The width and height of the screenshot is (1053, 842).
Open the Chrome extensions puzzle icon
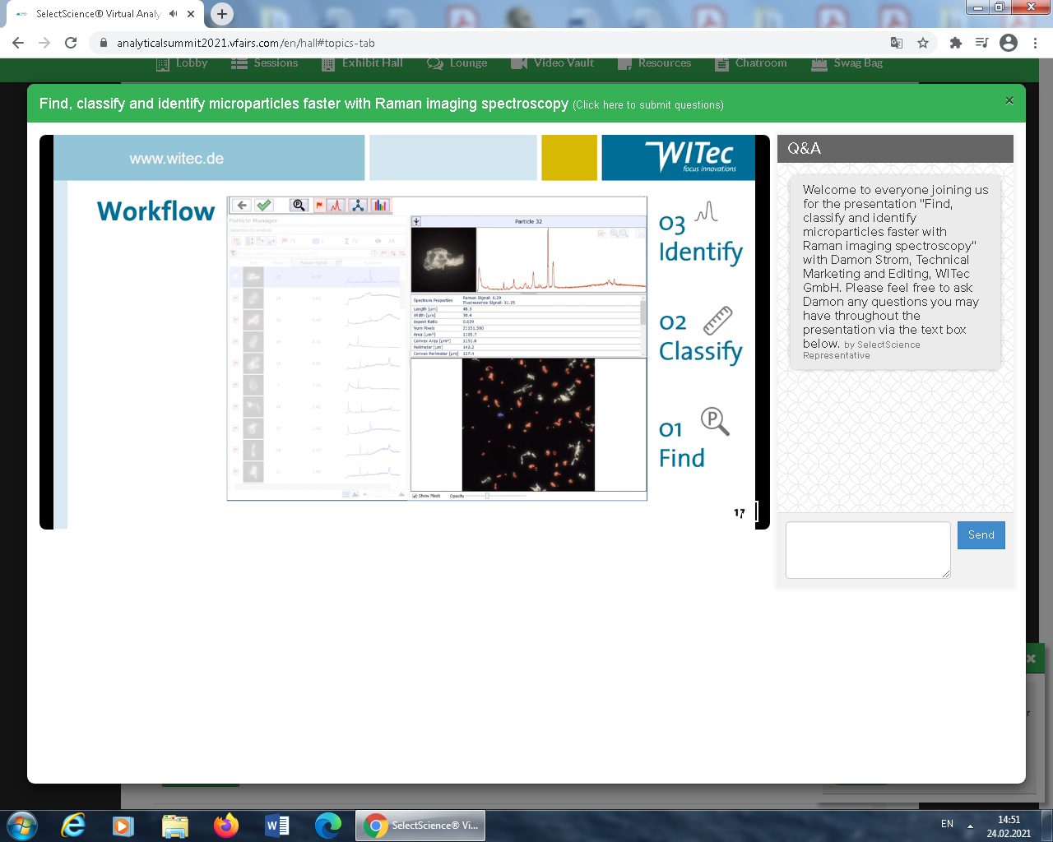point(955,43)
